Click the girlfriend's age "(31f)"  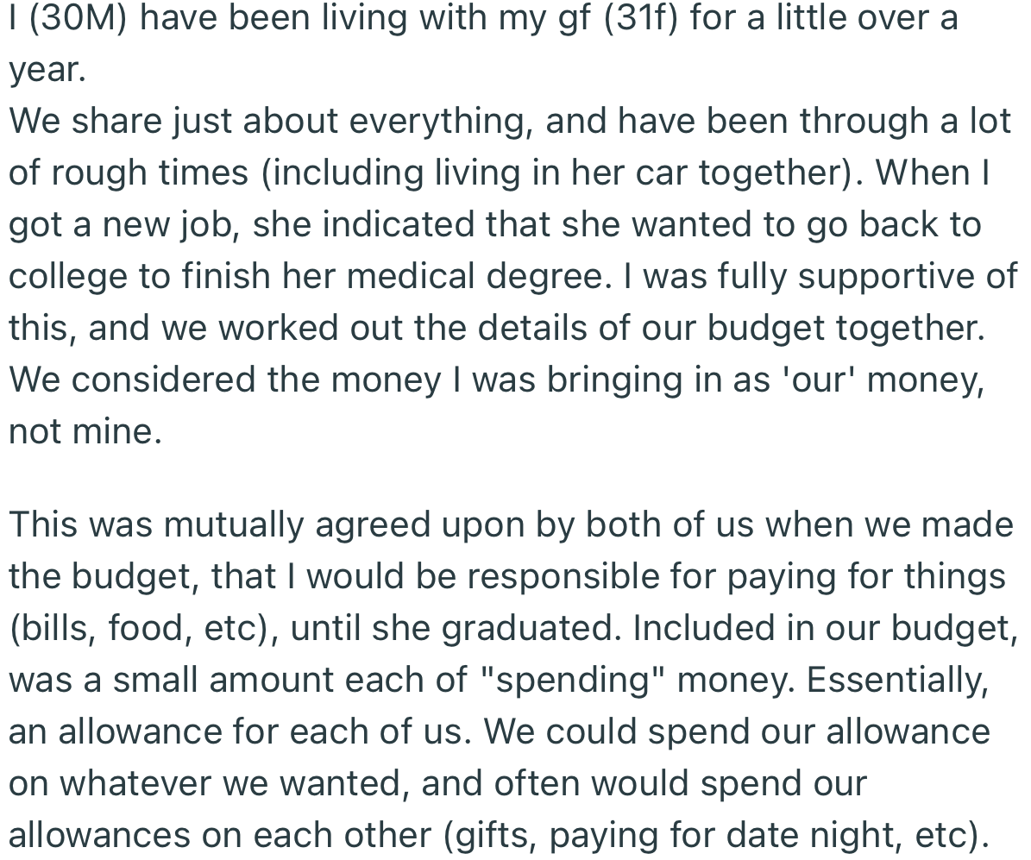pos(634,17)
